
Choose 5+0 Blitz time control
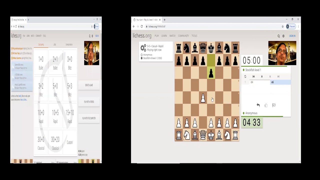coord(55,89)
